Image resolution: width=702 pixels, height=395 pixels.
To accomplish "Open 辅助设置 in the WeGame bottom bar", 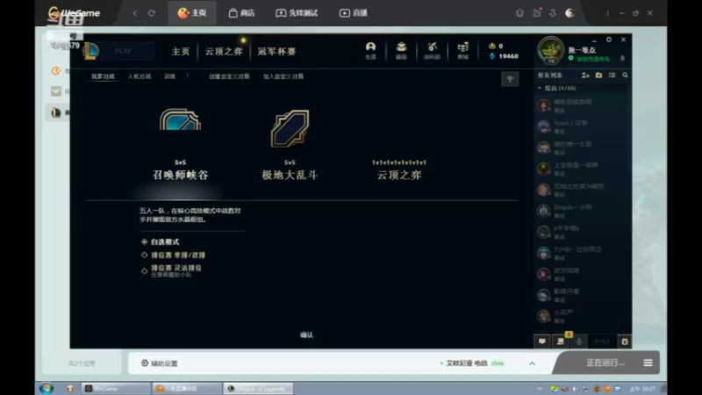I will pos(160,363).
